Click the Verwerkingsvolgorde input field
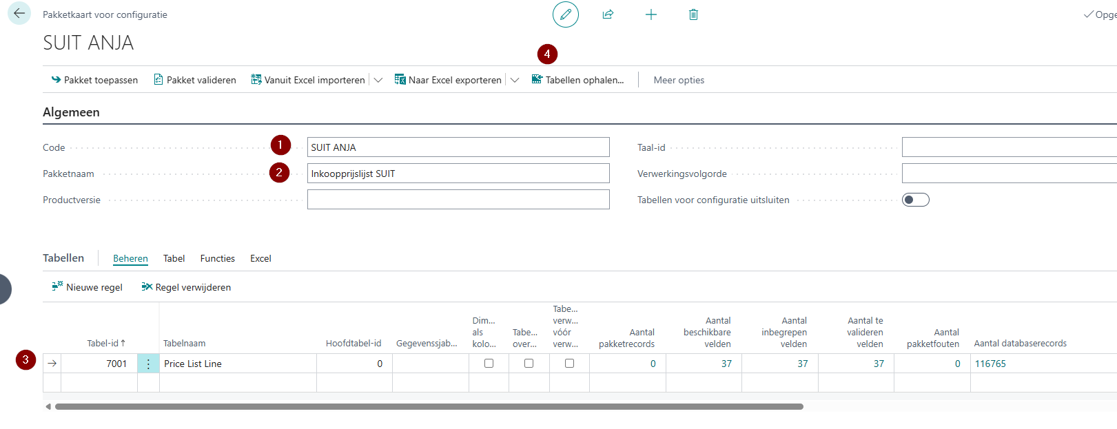 click(x=1009, y=174)
